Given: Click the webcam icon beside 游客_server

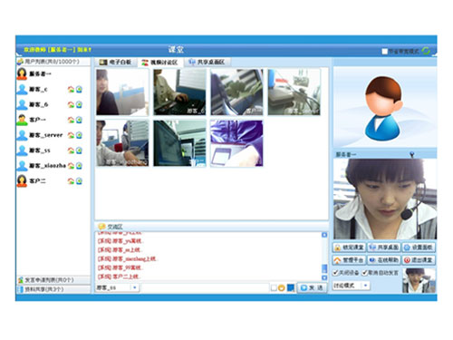Looking at the screenshot, I should (x=79, y=135).
